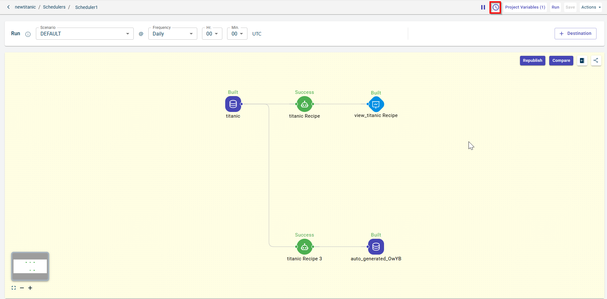
Task: Click the auto_generated_OwYB dataset node
Action: click(376, 247)
